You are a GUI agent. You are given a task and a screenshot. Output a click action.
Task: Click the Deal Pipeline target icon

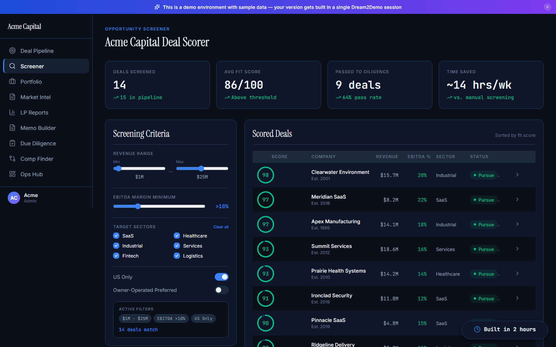point(12,51)
